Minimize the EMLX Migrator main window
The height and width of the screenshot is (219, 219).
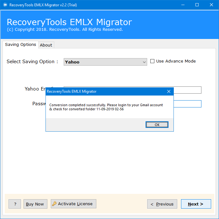point(183,5)
